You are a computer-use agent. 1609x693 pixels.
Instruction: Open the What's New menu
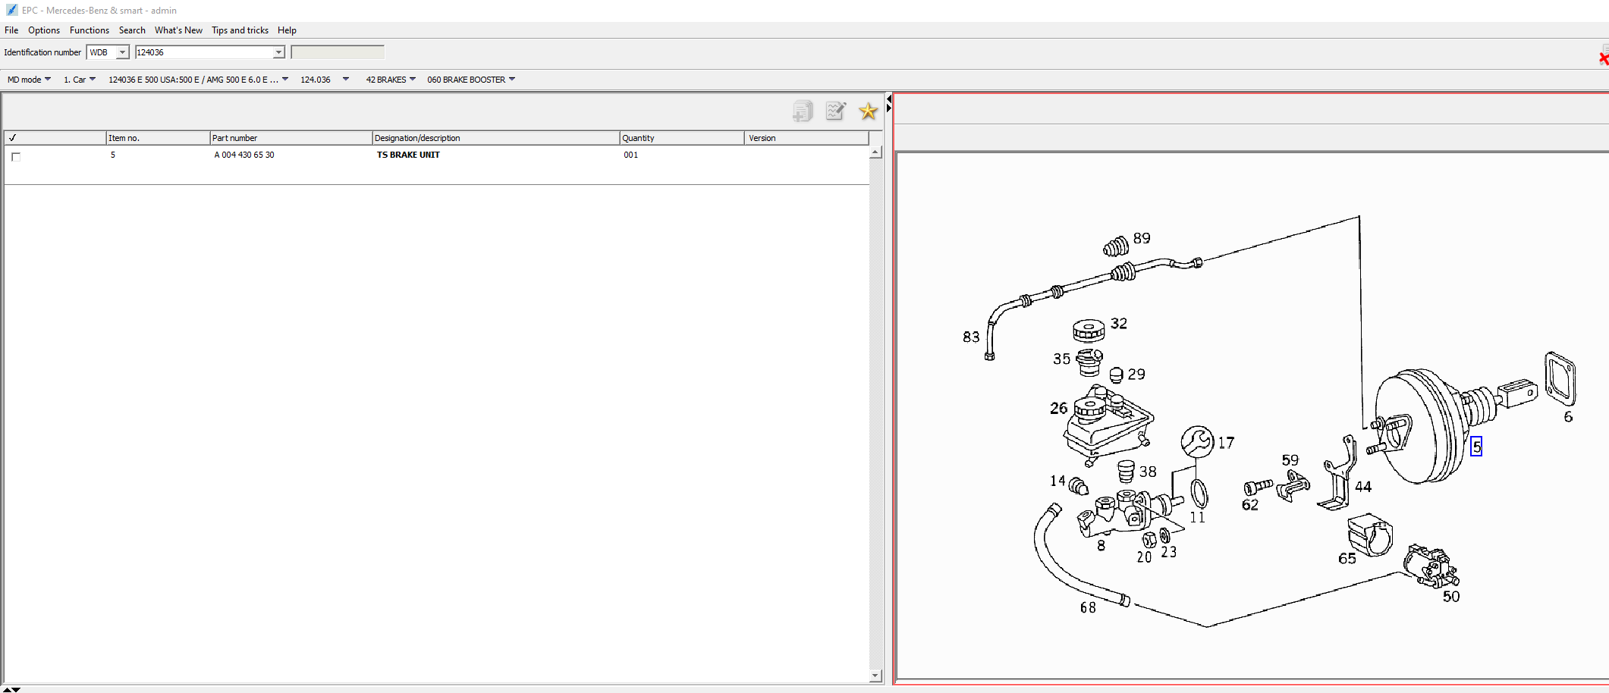[178, 30]
